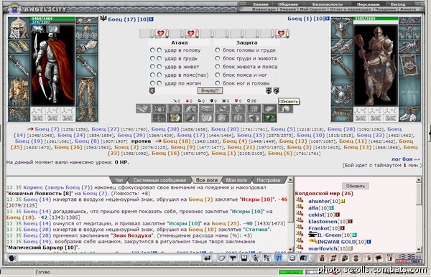431x277 pixels.
Task: Select блок груди и живота radio
Action: [x=218, y=58]
